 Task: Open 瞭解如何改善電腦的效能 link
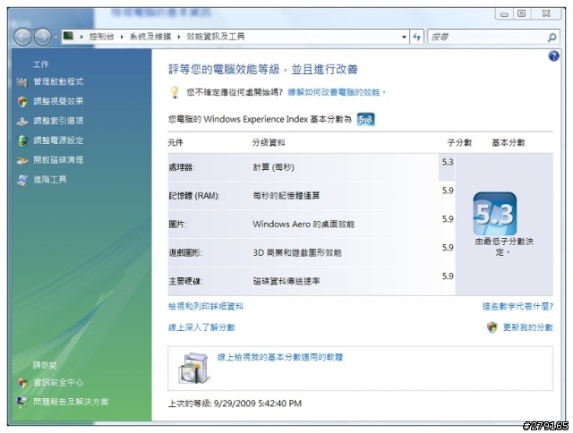334,92
